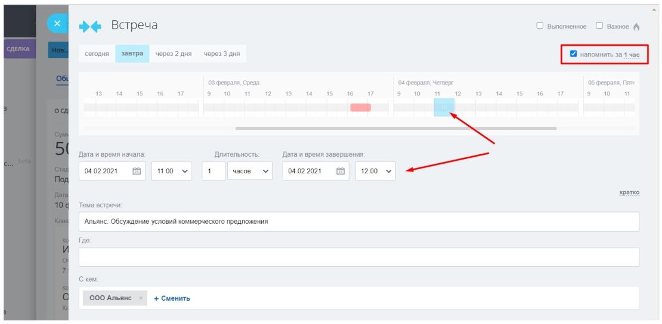Screen dimensions: 662x324
Task: Click the red busy slot on 03 февраля
Action: (x=361, y=108)
